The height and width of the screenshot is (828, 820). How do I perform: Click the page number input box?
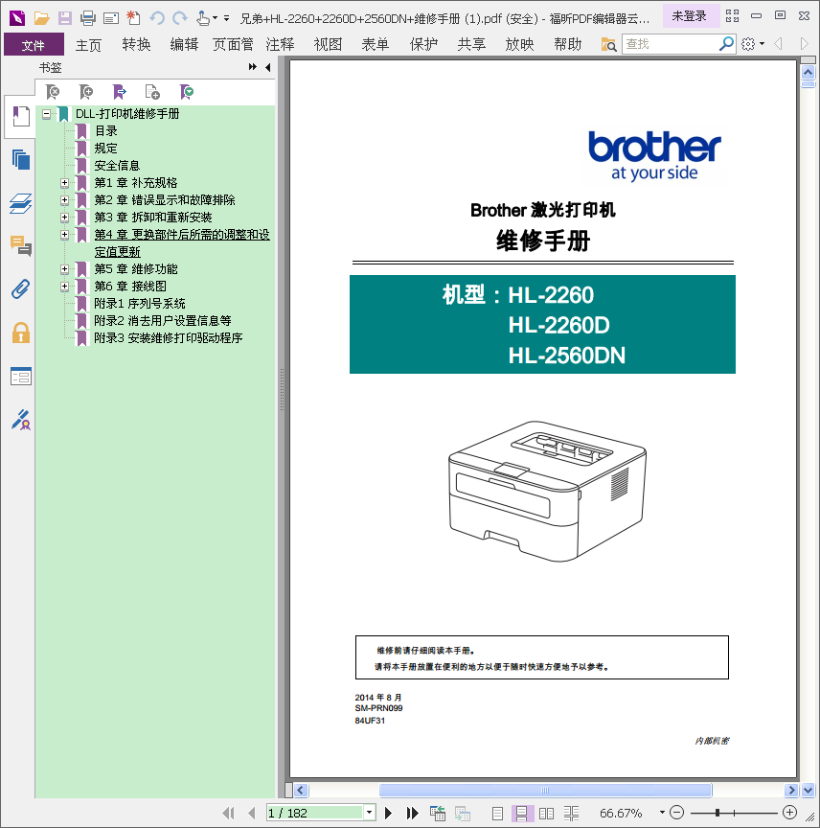(x=315, y=813)
